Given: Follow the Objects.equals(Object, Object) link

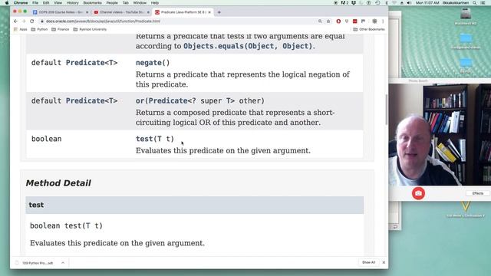Looking at the screenshot, I should tap(248, 46).
